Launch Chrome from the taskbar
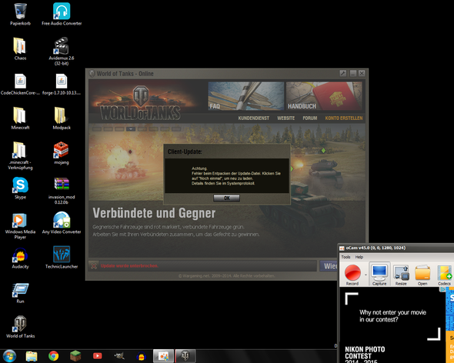Screen dimensions: 454x363 [54, 356]
